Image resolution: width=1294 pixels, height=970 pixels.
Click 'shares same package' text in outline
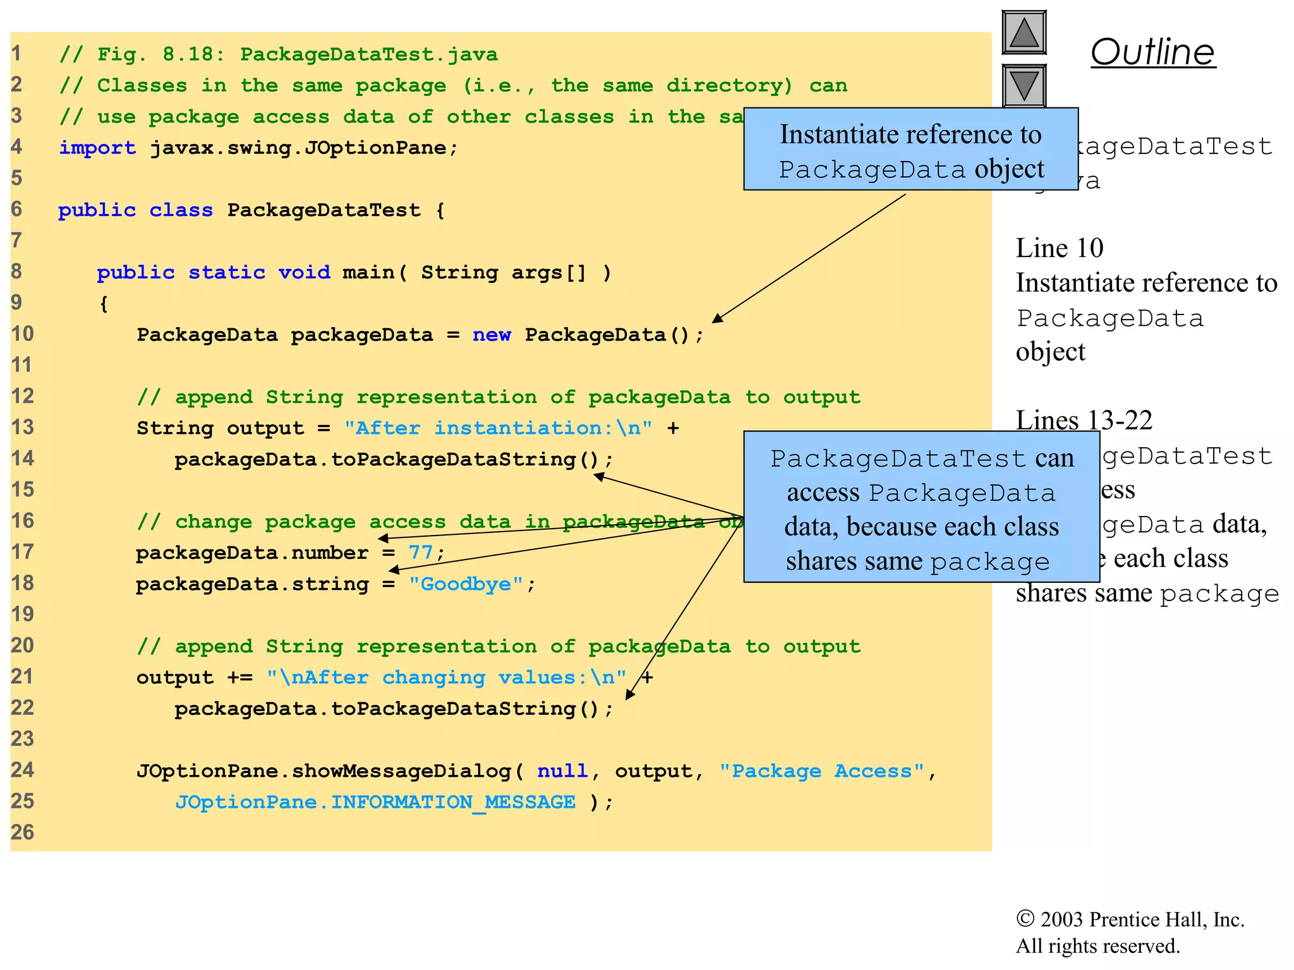(1147, 594)
